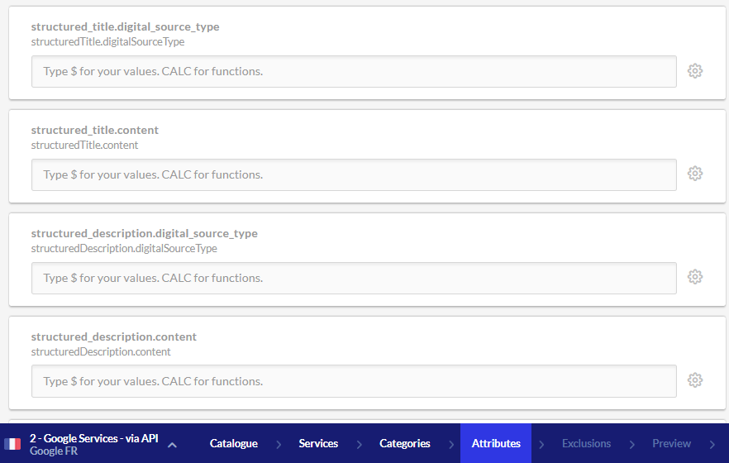Click the arrow right after Preview
Image resolution: width=729 pixels, height=463 pixels.
pos(712,444)
